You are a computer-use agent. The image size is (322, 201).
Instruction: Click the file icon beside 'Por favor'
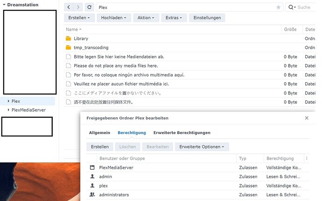click(x=69, y=75)
